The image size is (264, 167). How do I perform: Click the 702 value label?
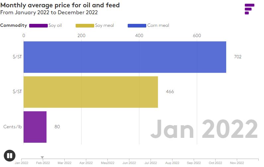[x=238, y=57]
